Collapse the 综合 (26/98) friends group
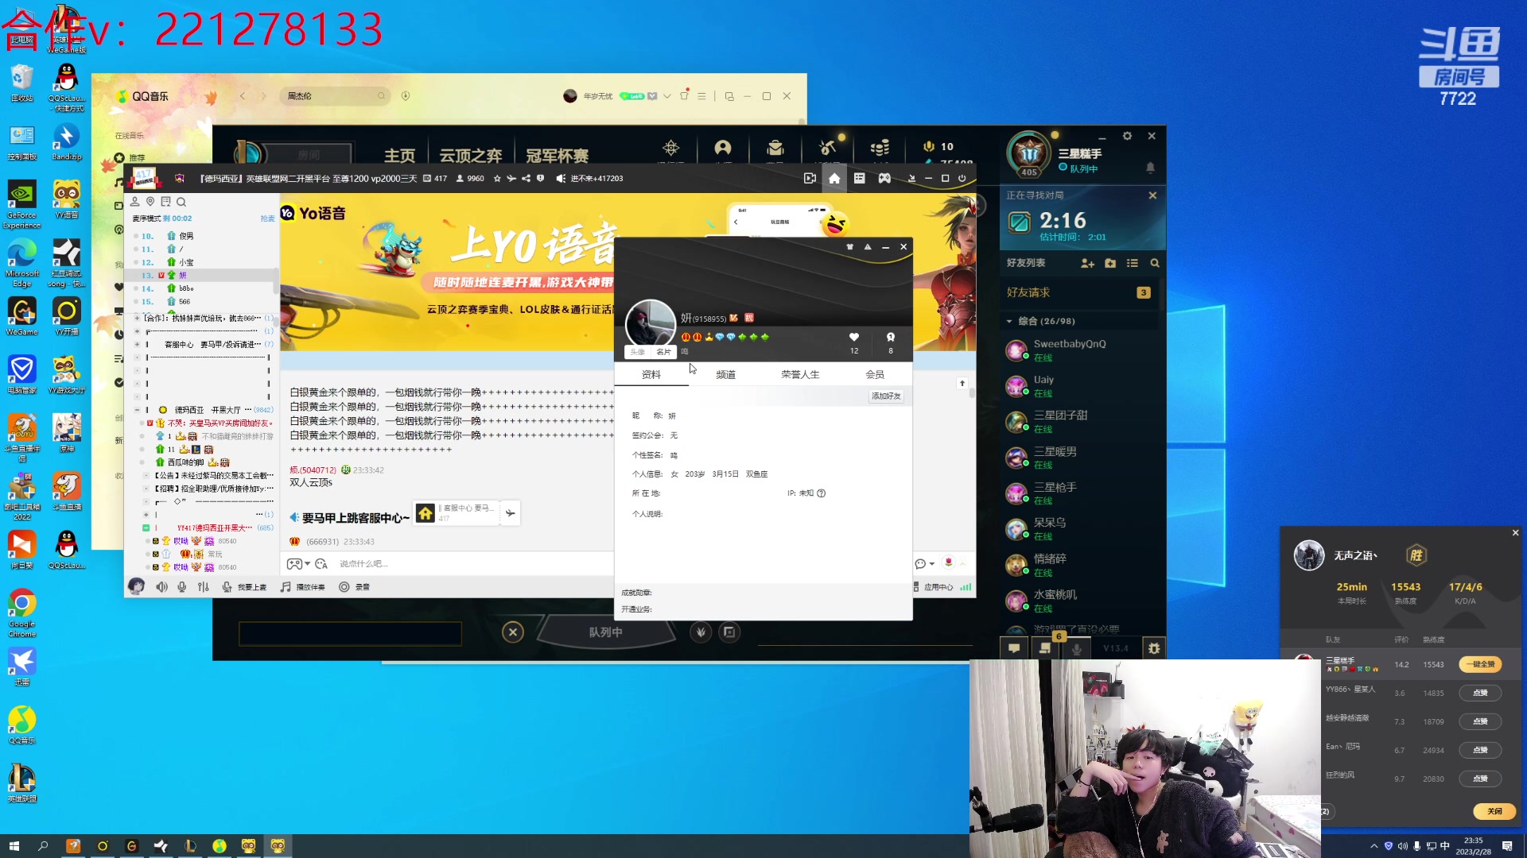Viewport: 1527px width, 858px height. [1009, 322]
